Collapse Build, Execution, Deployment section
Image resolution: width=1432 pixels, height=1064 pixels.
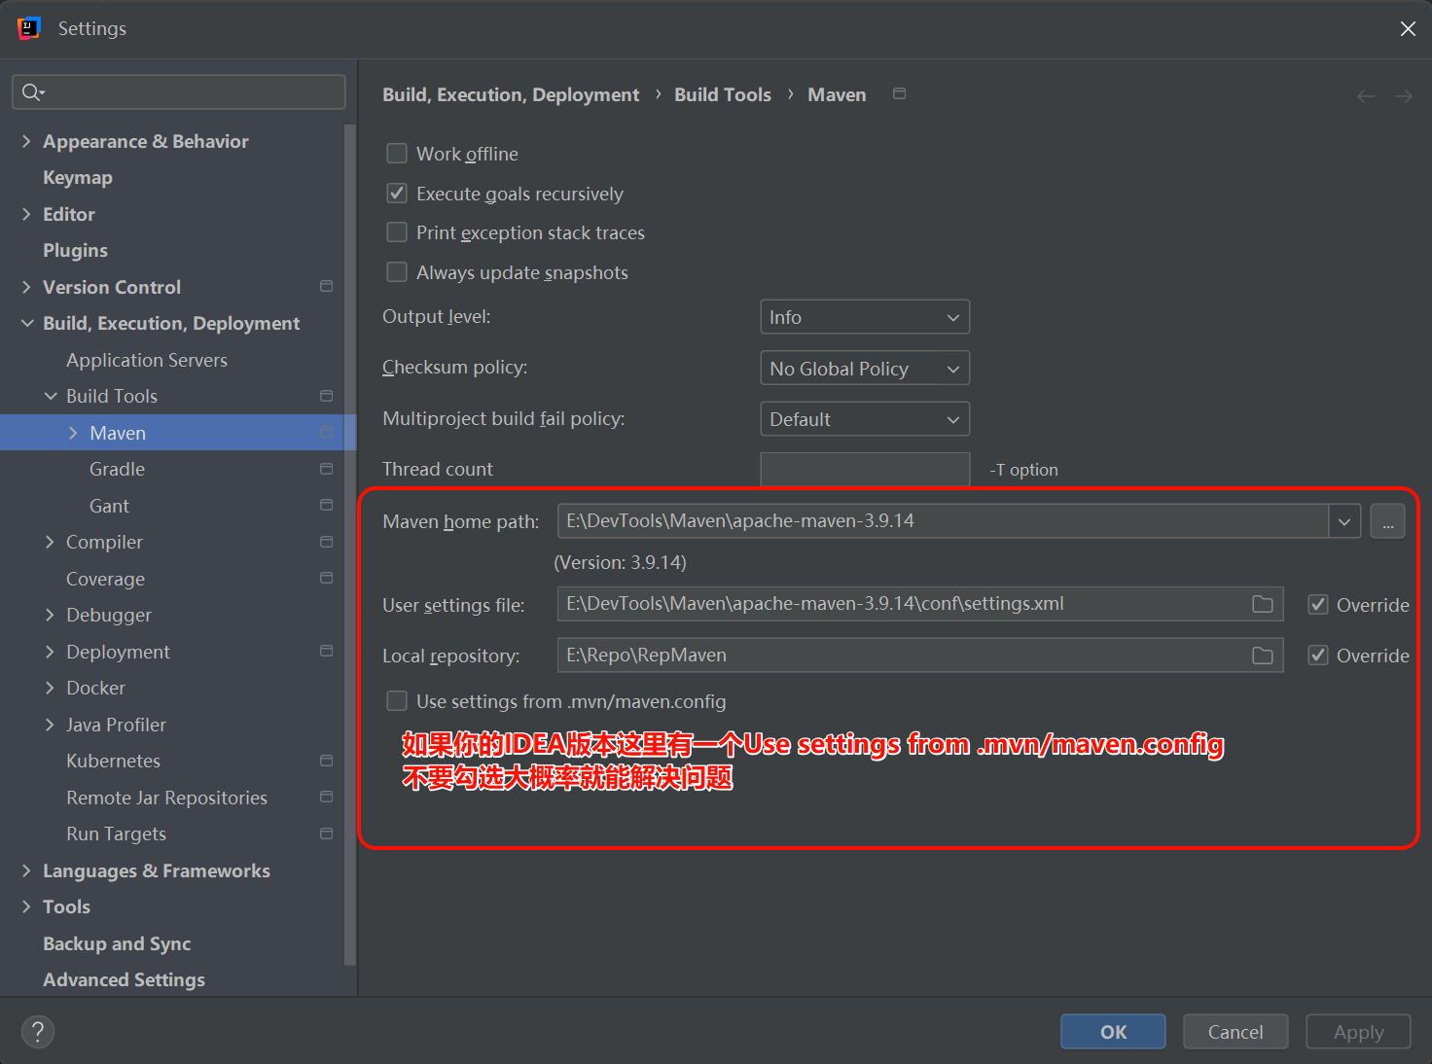click(27, 323)
